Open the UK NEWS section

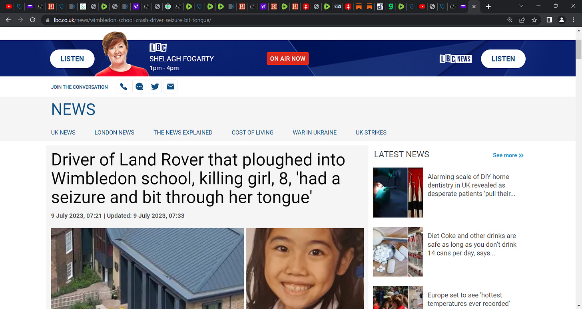tap(63, 133)
